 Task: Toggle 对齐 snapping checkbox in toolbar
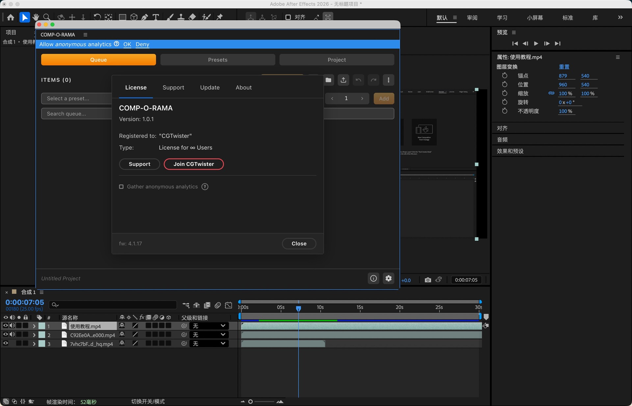(288, 17)
